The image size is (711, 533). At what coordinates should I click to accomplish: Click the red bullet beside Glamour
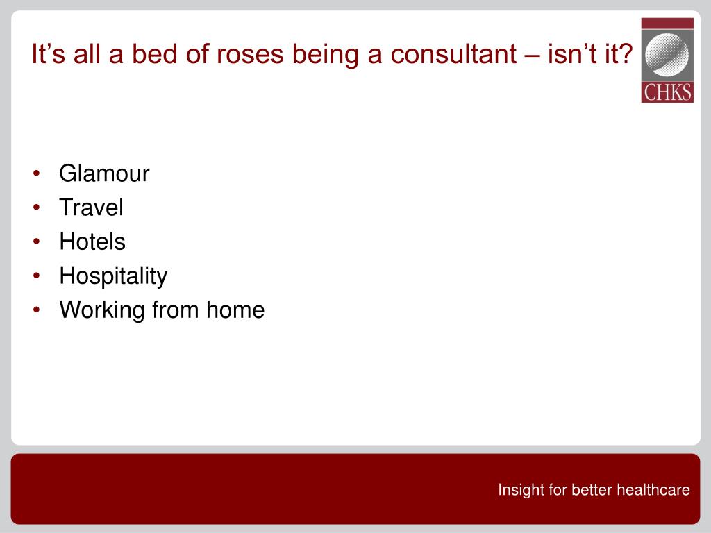37,173
